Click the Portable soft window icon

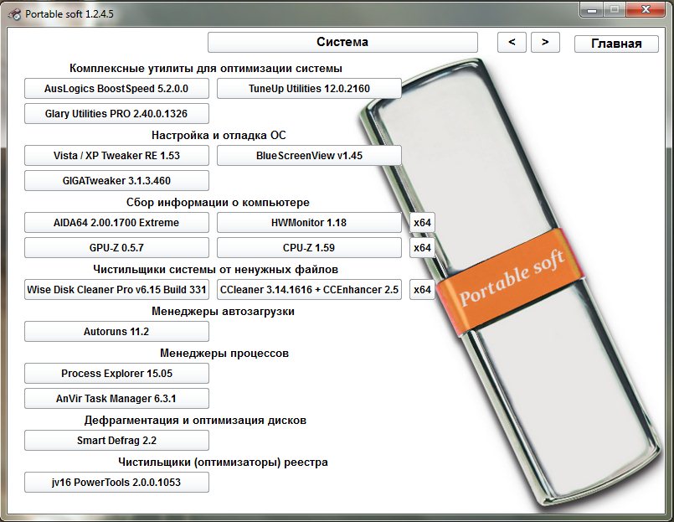(x=14, y=14)
